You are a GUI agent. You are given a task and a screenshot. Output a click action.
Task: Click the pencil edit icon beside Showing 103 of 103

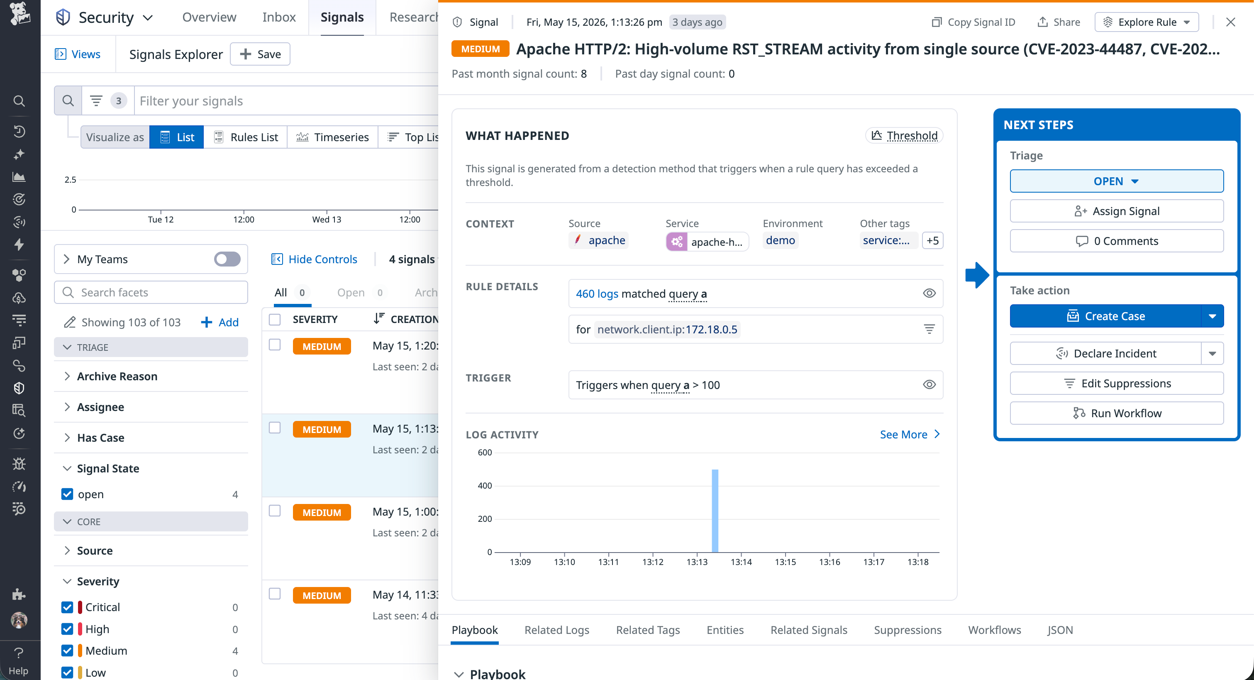coord(70,323)
